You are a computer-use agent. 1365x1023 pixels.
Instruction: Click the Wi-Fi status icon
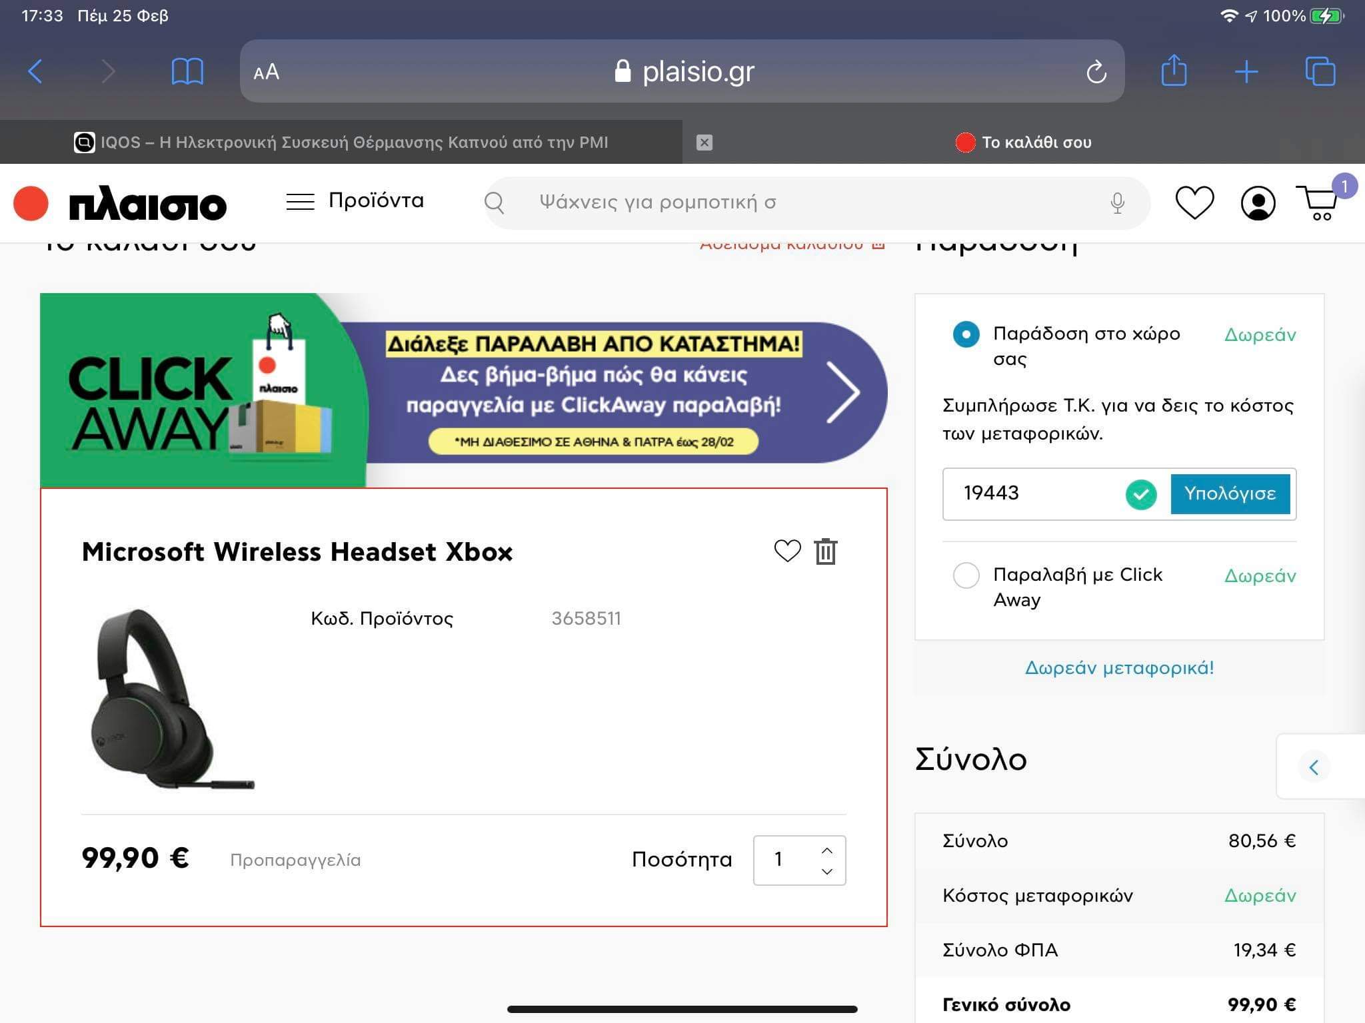point(1229,15)
